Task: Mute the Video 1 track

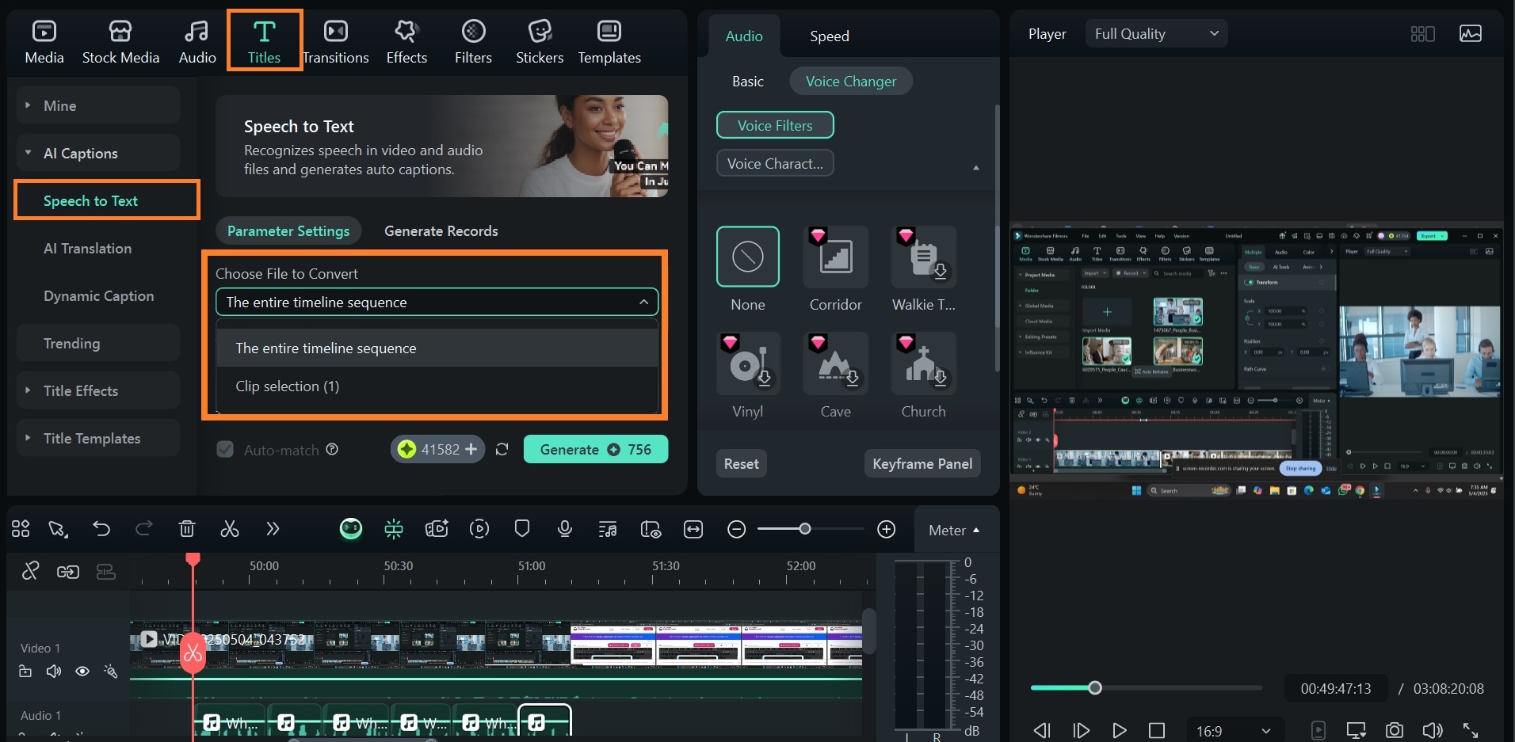Action: [x=54, y=672]
